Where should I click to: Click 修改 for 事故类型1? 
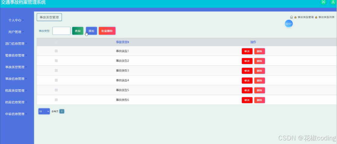point(247,51)
